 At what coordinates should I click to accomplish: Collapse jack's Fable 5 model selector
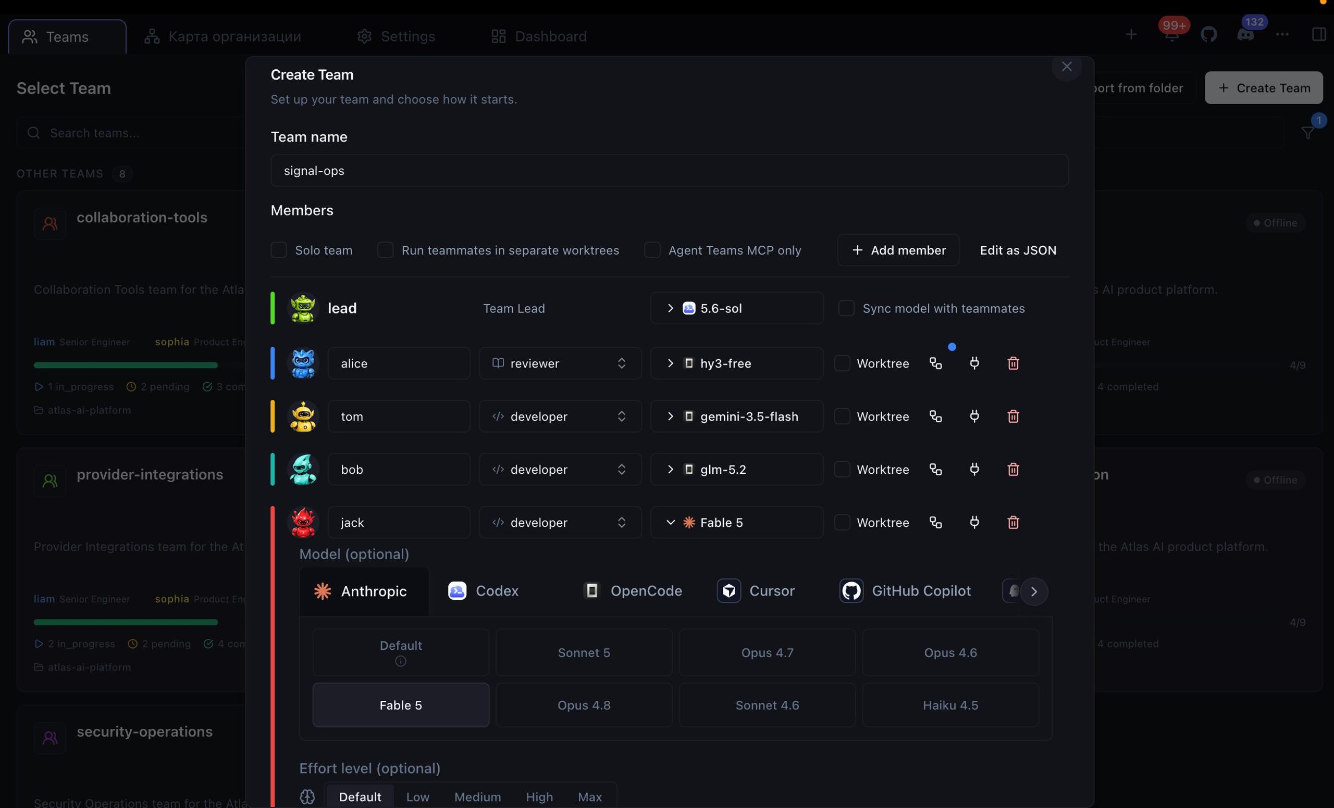[x=736, y=522]
